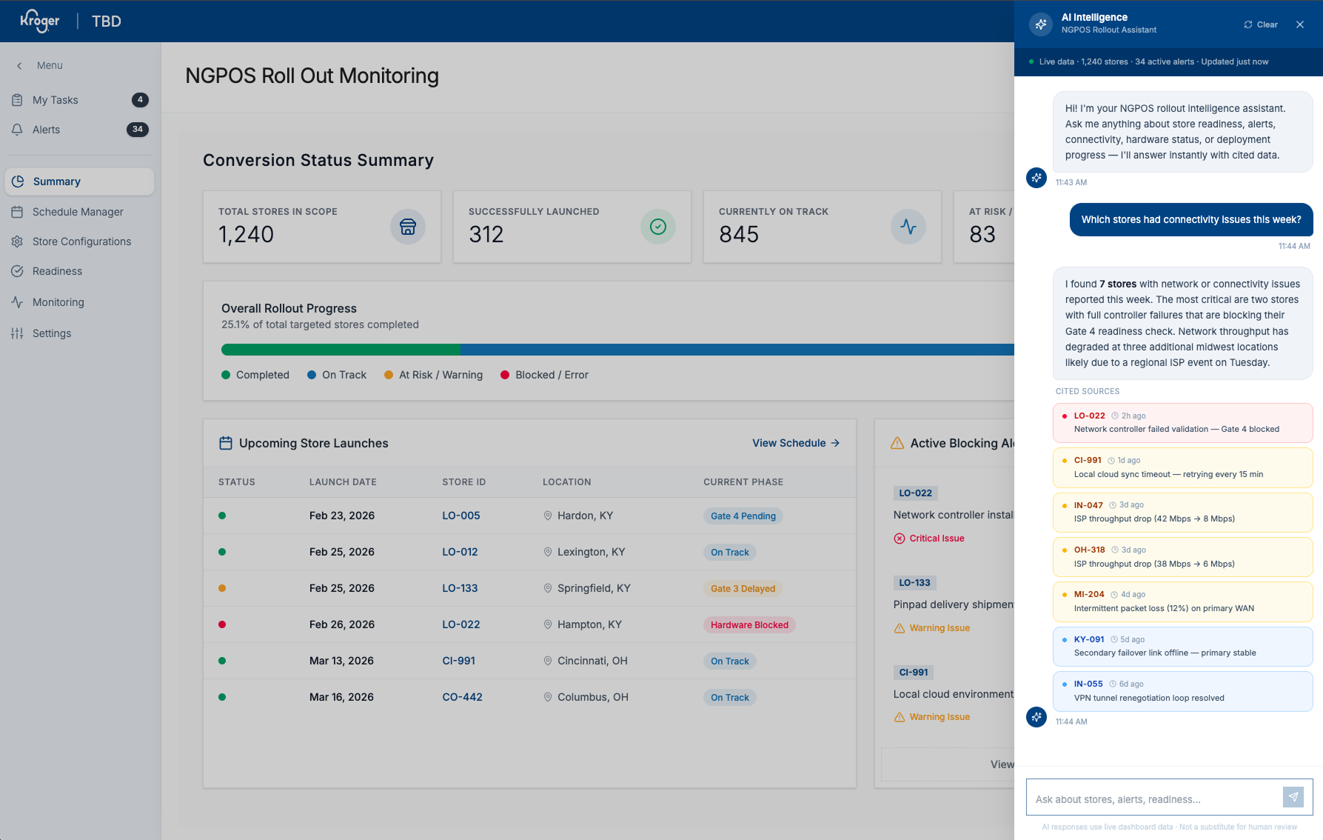Click the Gate 4 Pending phase badge
Screen dimensions: 1323x840
[743, 516]
